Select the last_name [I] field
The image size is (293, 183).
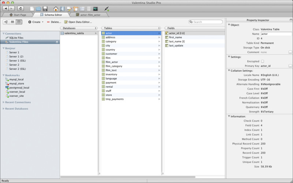click(x=195, y=41)
